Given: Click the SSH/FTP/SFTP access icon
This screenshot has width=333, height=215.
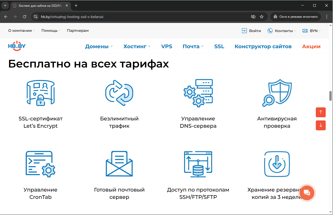Looking at the screenshot, I should (x=198, y=164).
